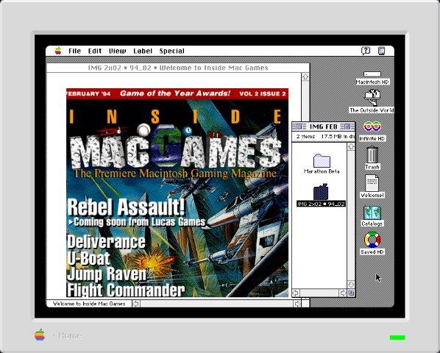
Task: Click scroll up arrow in IMG FEB window
Action: click(x=351, y=146)
